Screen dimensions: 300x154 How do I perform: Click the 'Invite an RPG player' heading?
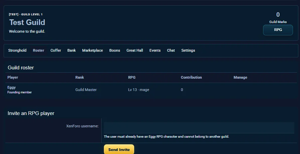point(31,113)
